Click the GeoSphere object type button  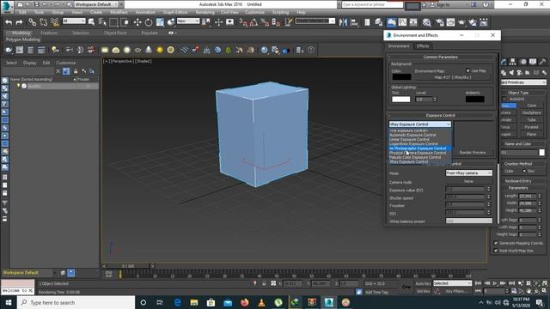pyautogui.click(x=531, y=112)
